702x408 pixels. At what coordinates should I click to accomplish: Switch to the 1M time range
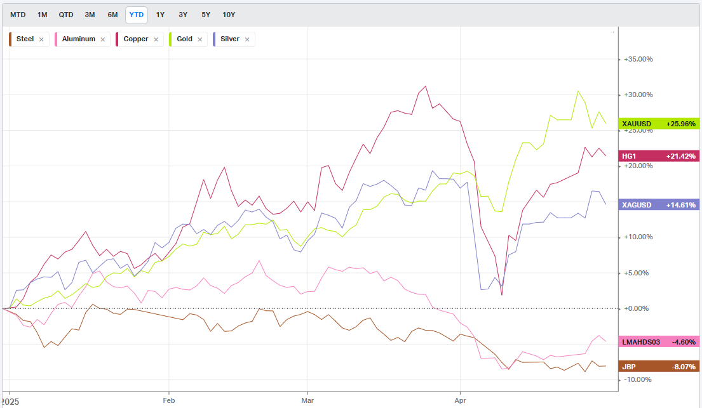[x=42, y=15]
